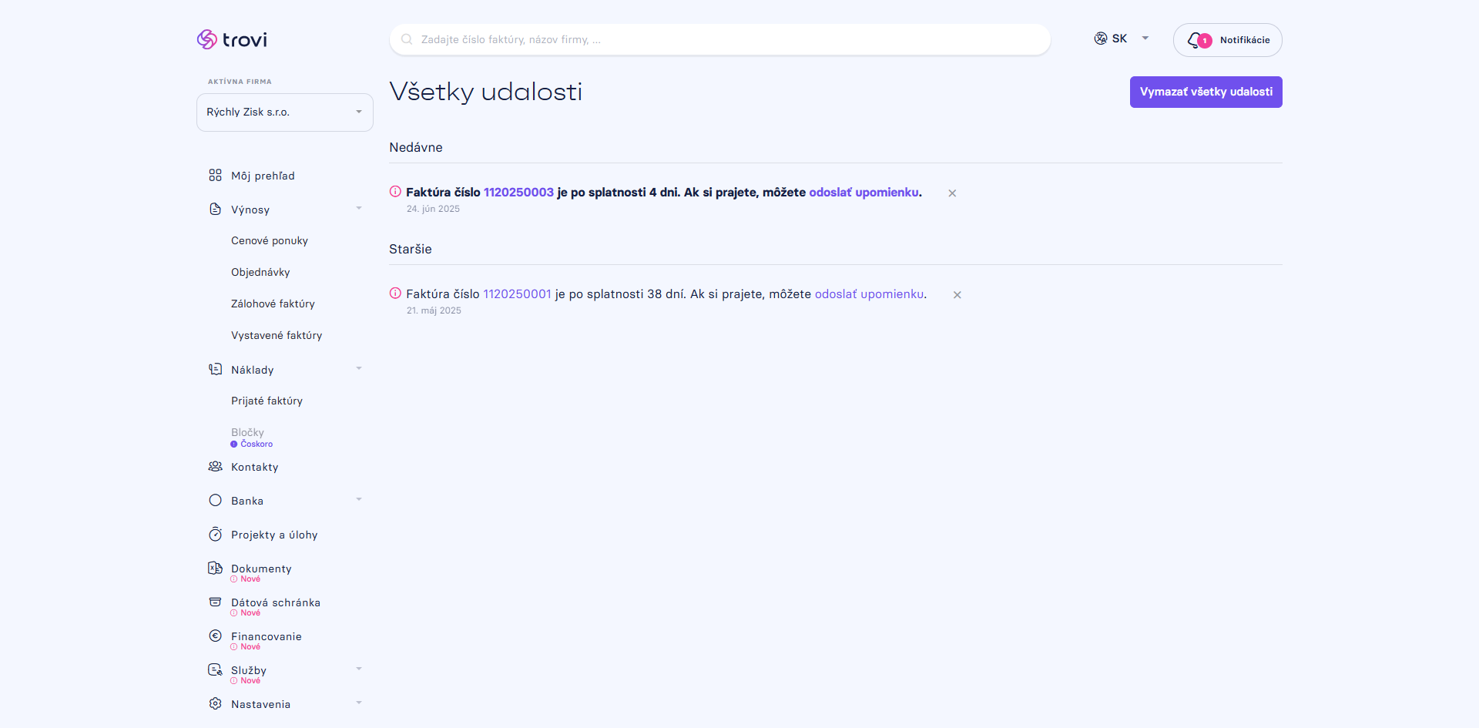Click the Môj prehľad dashboard icon
Viewport: 1479px width, 728px height.
215,176
